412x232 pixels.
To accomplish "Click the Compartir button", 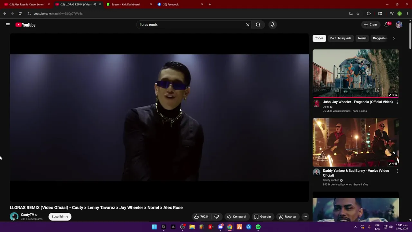I will pyautogui.click(x=237, y=217).
